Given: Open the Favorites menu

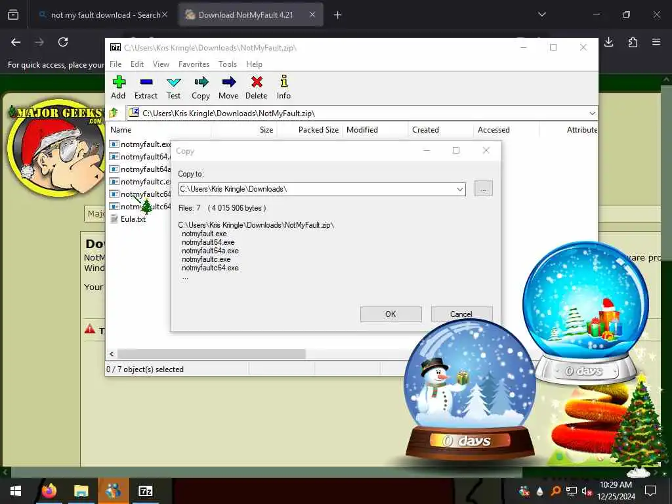Looking at the screenshot, I should coord(194,64).
